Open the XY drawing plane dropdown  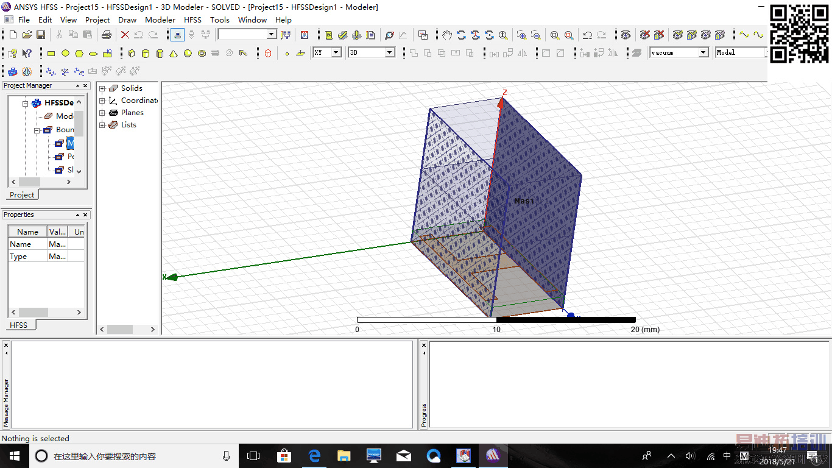335,53
